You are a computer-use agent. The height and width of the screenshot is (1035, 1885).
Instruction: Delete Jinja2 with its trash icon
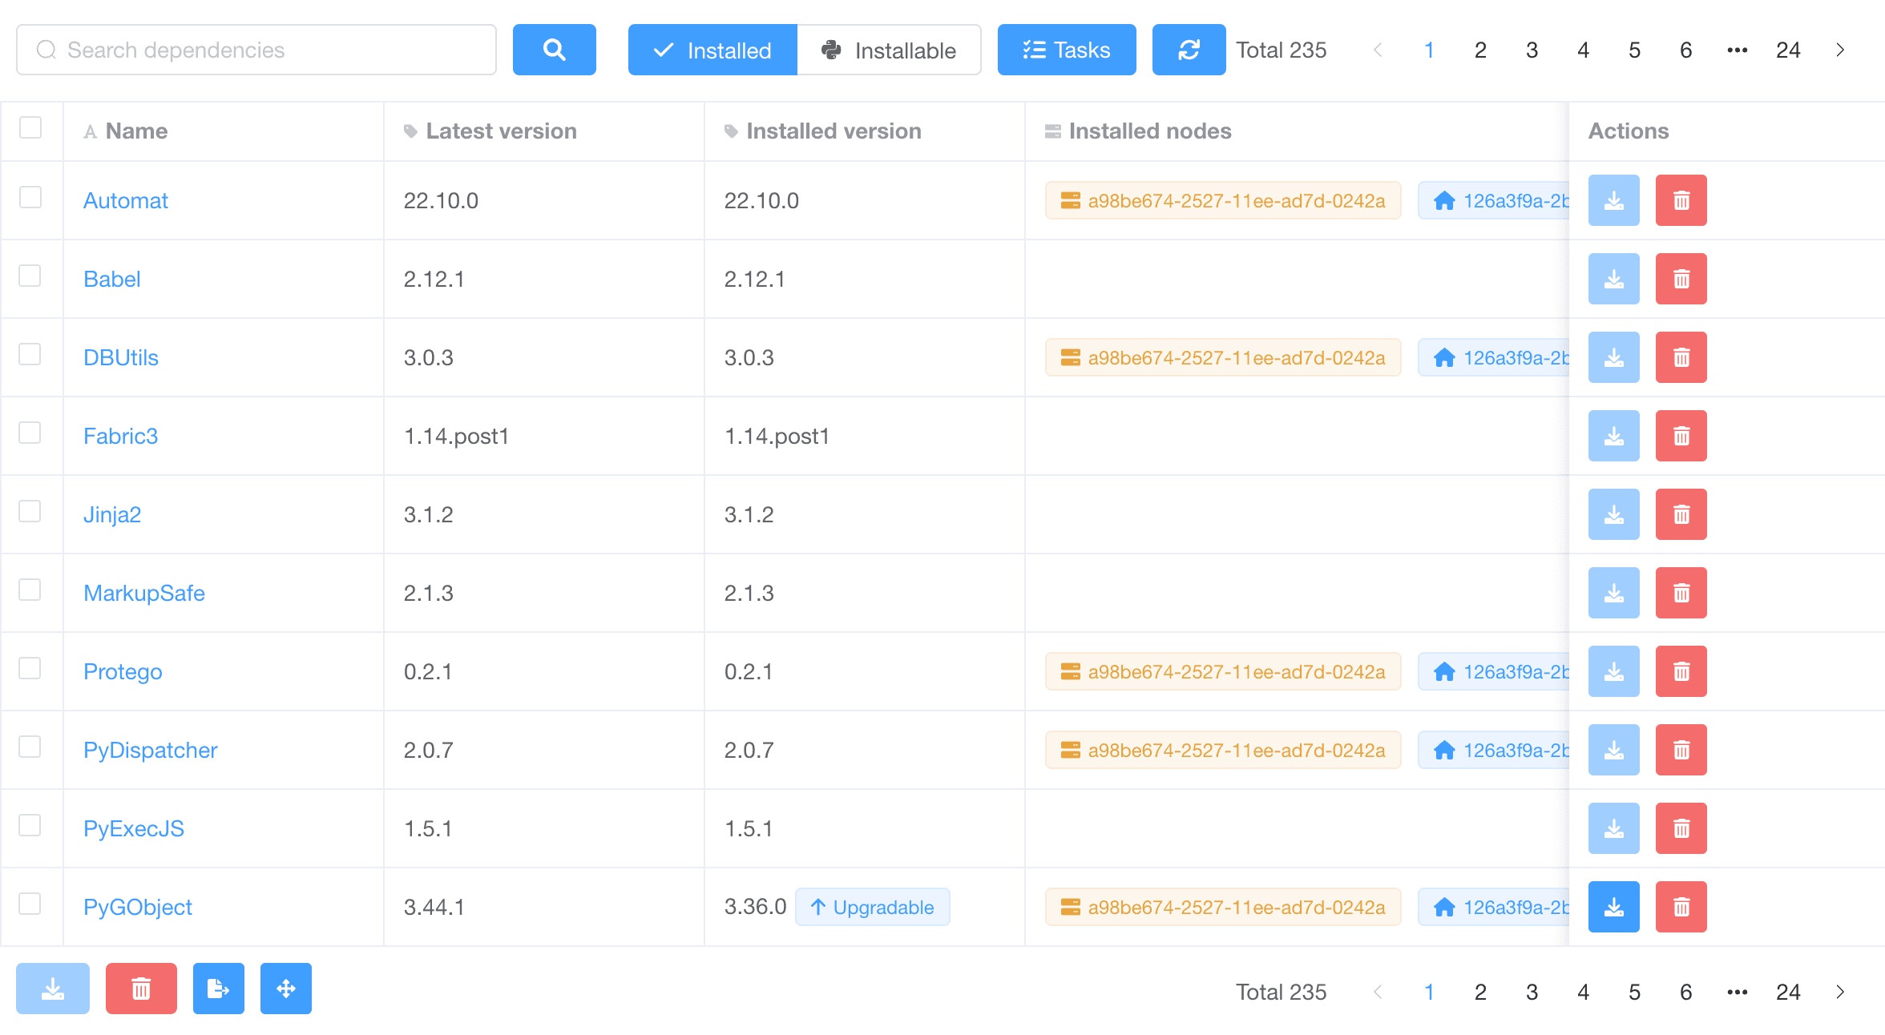[x=1681, y=514]
